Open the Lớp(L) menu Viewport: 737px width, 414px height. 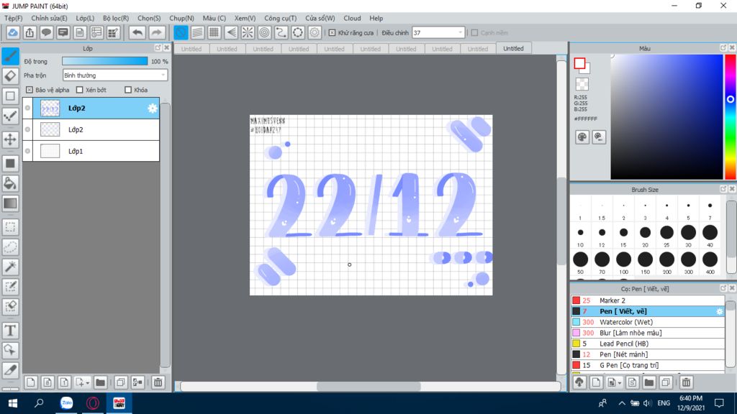(x=85, y=18)
